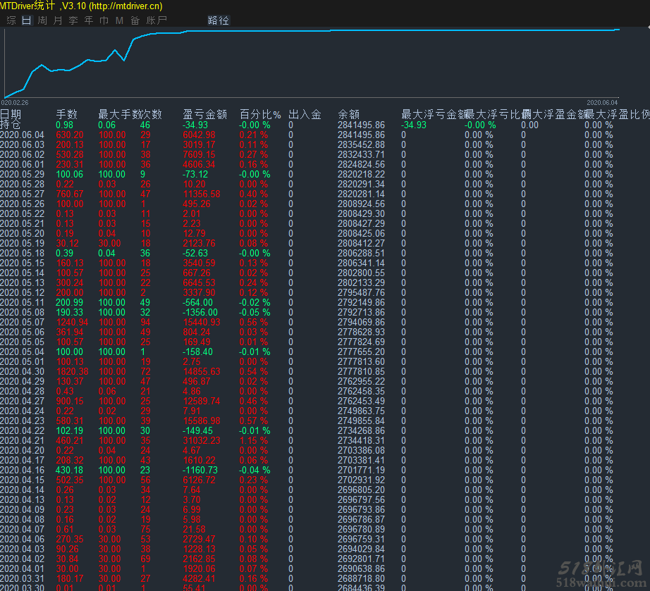The width and height of the screenshot is (650, 591).
Task: Switch to the 月 (monthly) tab
Action: pyautogui.click(x=58, y=20)
